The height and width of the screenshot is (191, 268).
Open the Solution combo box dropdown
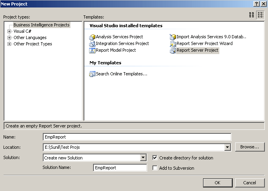tap(143, 158)
